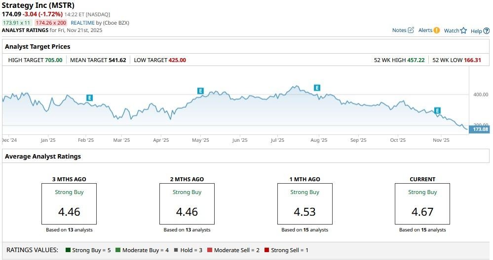Click the Hold = 3 gray swatch
This screenshot has width=493, height=260.
[176, 250]
